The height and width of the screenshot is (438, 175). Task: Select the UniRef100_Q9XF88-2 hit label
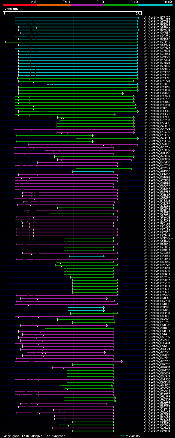pos(159,72)
